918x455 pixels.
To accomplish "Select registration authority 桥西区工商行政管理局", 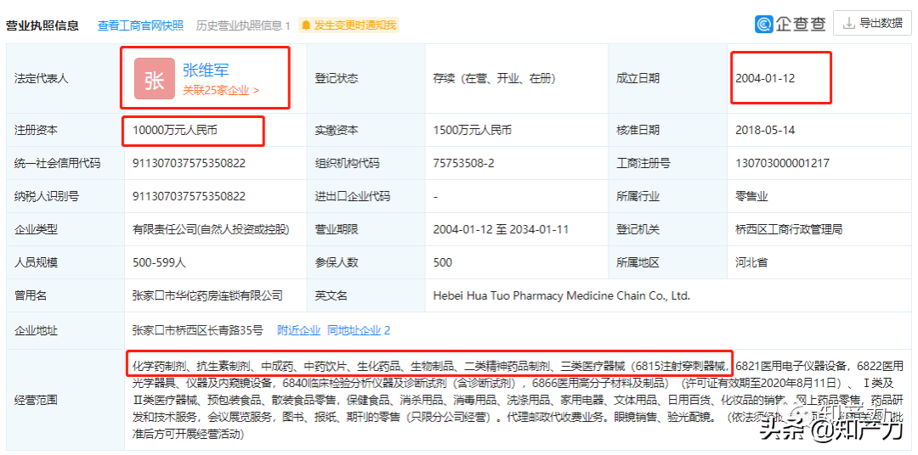I will (789, 230).
